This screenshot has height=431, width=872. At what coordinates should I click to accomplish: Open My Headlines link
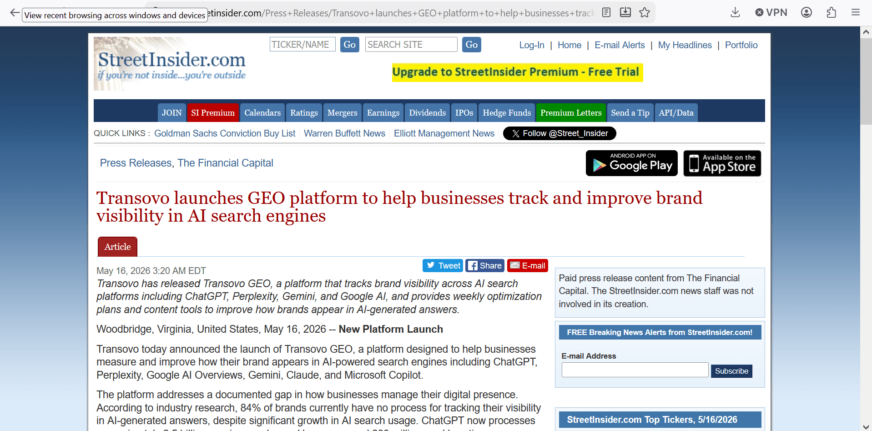(685, 45)
